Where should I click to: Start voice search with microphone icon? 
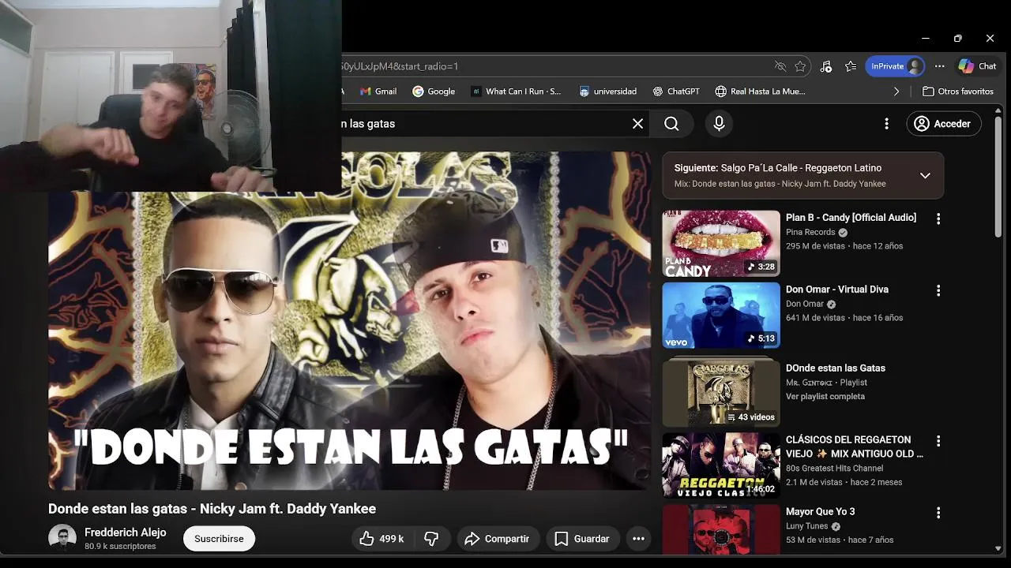pyautogui.click(x=719, y=124)
